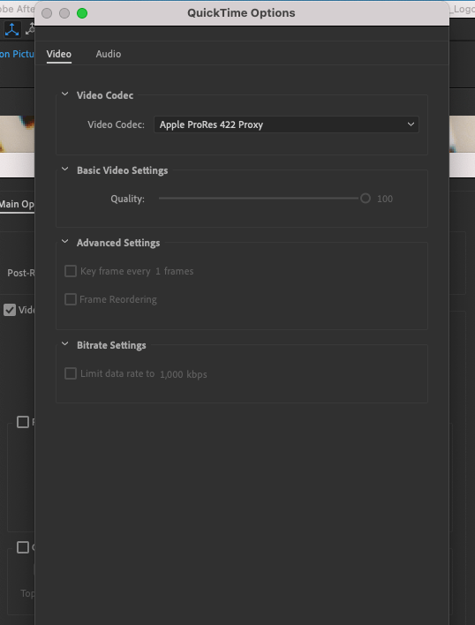Screen dimensions: 475x625
Task: Toggle the Video output checkbox in the background window
Action: 10,310
